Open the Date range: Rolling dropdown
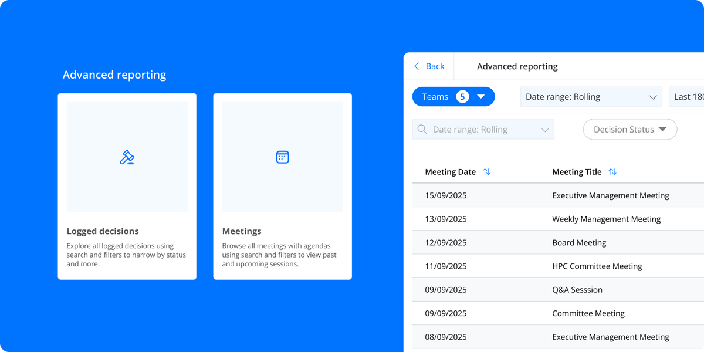Viewport: 704px width, 352px height. (x=591, y=97)
